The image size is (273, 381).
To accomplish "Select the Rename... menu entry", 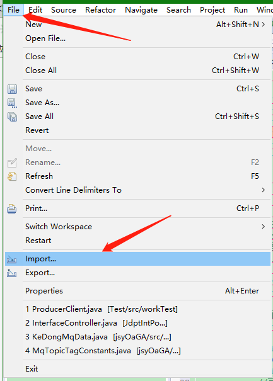I will [x=137, y=162].
